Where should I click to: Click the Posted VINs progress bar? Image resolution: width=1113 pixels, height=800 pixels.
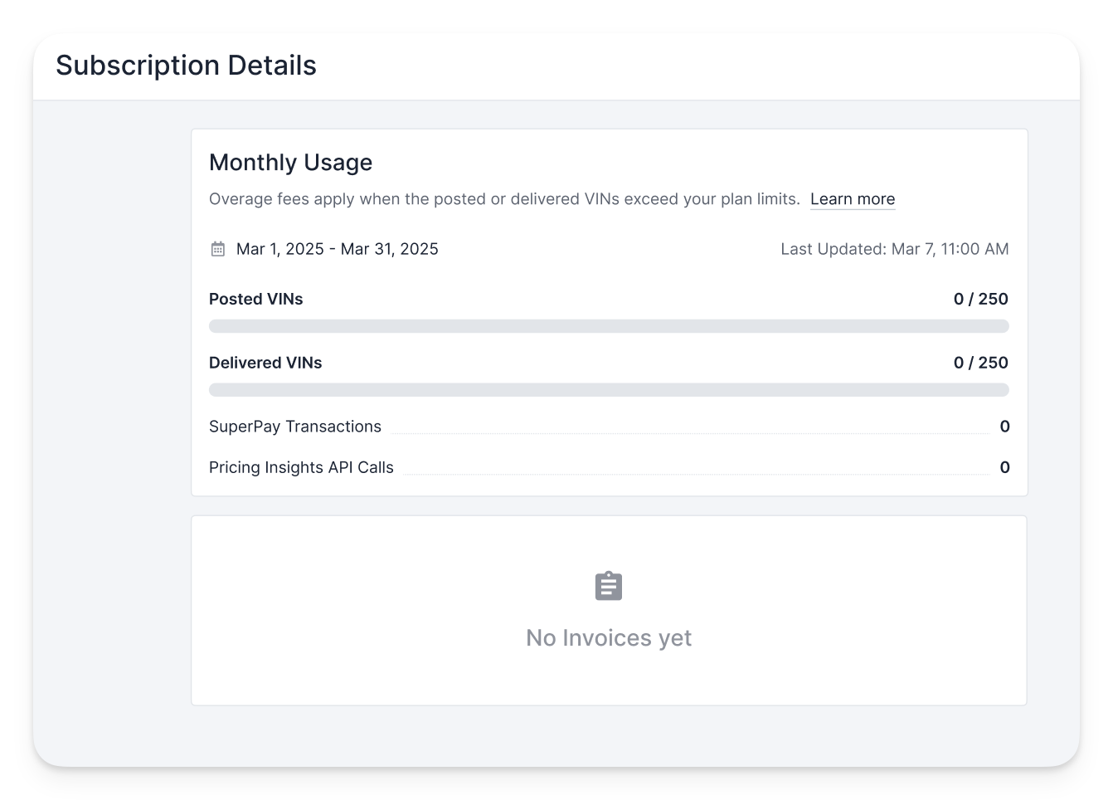[609, 326]
